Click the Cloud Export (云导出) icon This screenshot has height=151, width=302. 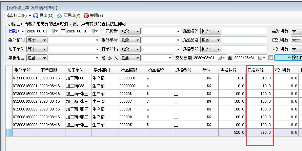coord(59,16)
